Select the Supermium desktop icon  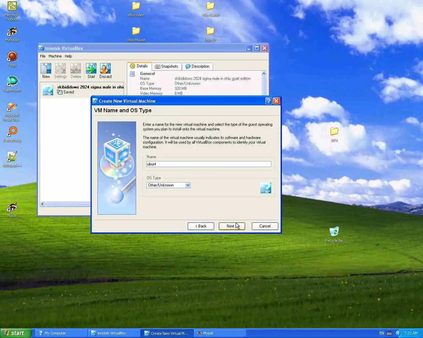(12, 84)
